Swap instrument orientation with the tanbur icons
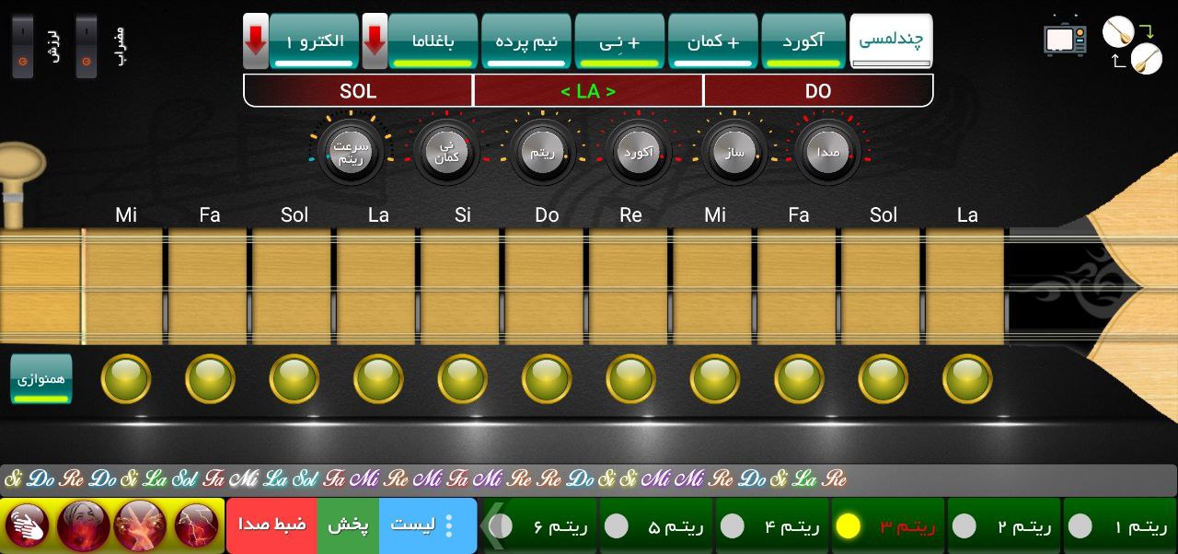This screenshot has height=554, width=1178. 1132,45
